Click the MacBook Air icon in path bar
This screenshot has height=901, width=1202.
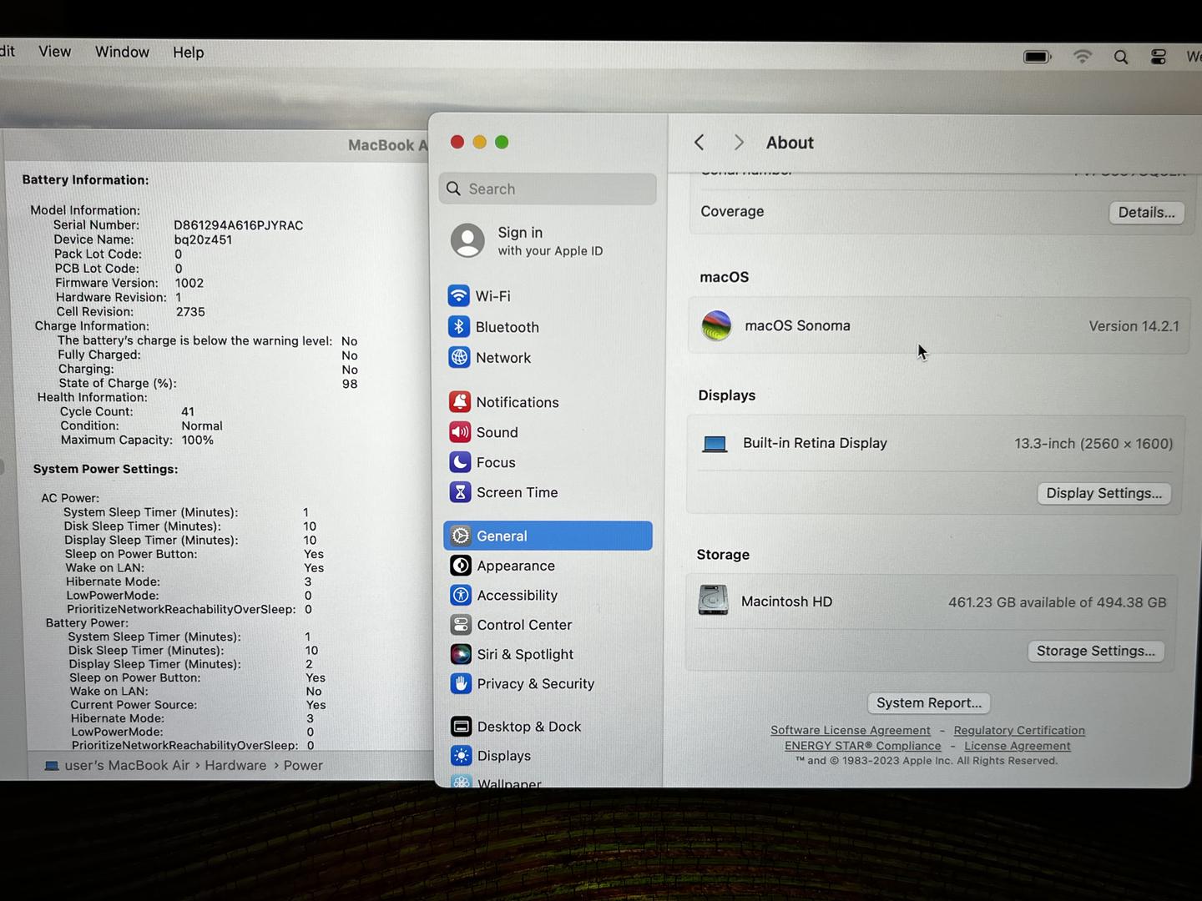pyautogui.click(x=52, y=766)
